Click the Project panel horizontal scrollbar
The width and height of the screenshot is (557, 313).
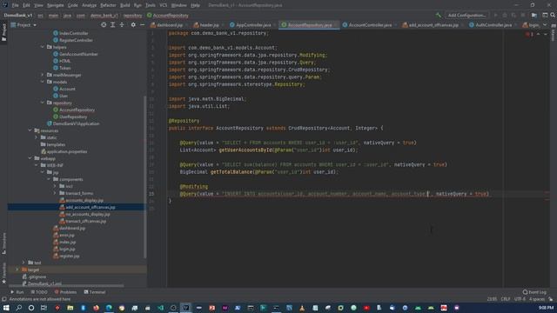66,285
